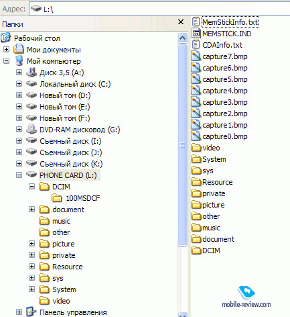
Task: Expand the Resource folder in tree
Action: (x=32, y=267)
